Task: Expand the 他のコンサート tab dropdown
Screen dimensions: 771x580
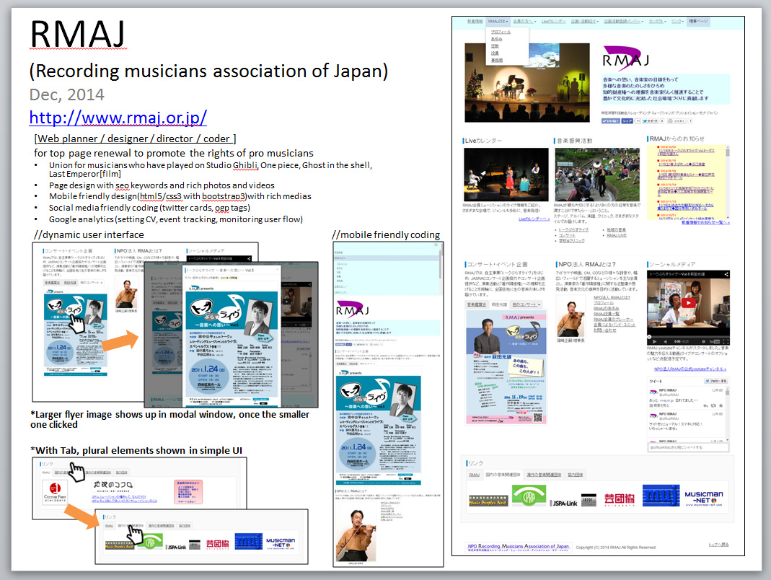Action: pyautogui.click(x=526, y=304)
